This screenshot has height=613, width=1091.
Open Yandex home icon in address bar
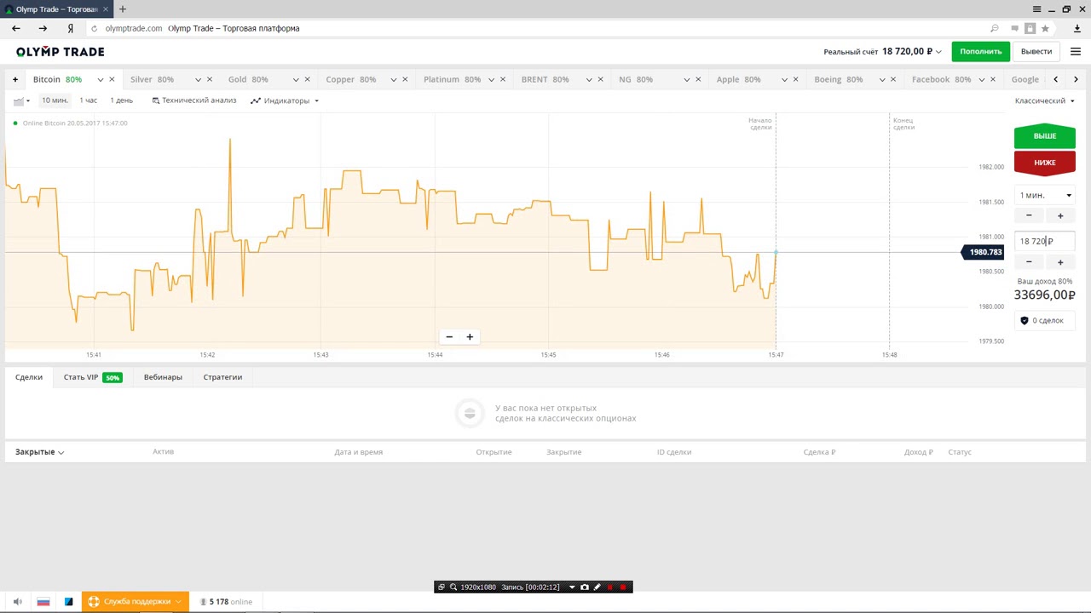pos(71,28)
